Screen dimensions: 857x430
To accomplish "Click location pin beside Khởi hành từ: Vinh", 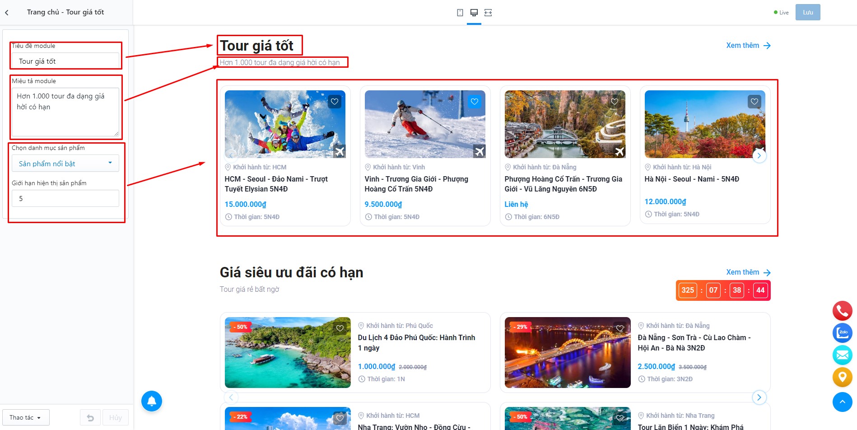I will point(368,167).
